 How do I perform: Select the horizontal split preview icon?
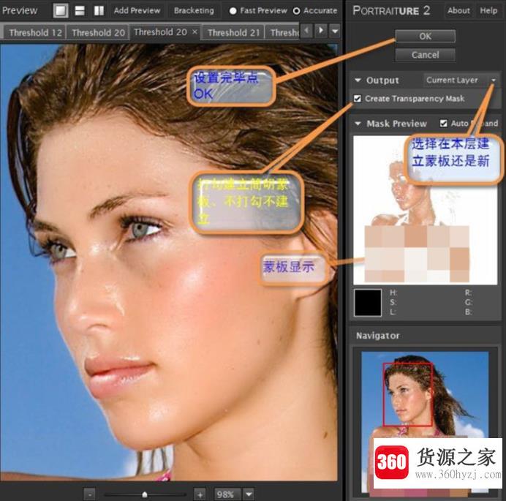[x=80, y=11]
